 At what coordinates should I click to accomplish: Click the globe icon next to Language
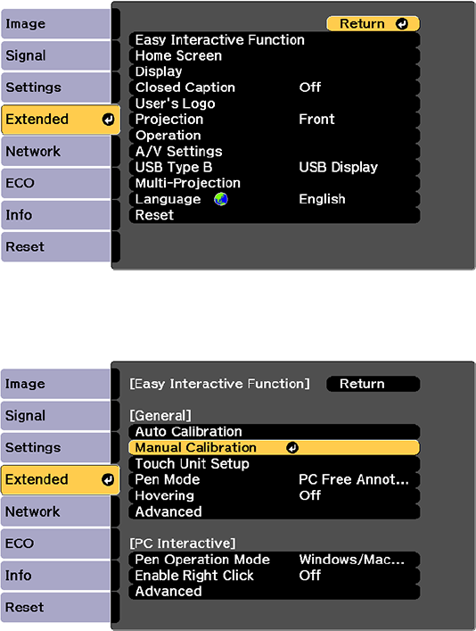click(x=221, y=199)
